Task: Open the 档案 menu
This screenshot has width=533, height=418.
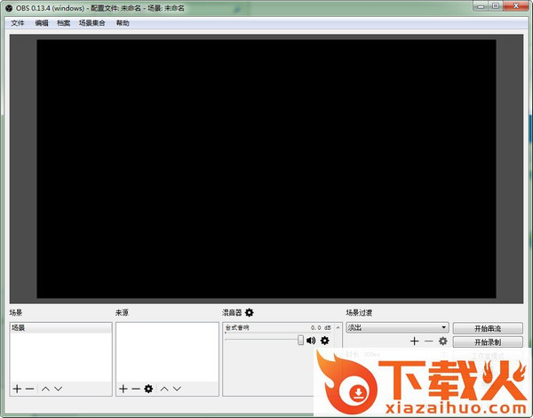Action: point(64,23)
